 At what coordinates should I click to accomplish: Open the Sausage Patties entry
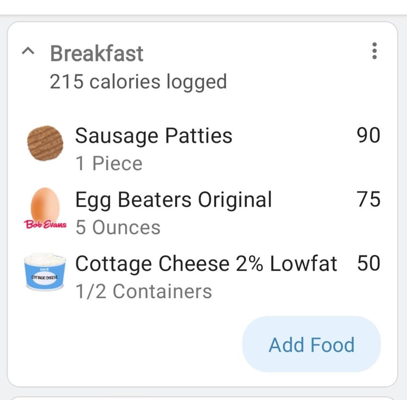tap(202, 148)
